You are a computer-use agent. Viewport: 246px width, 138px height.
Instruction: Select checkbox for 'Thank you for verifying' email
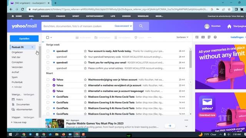click(x=48, y=62)
